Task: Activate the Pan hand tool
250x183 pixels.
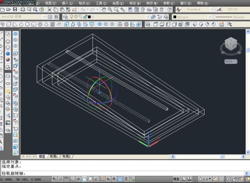Action: coord(104,10)
